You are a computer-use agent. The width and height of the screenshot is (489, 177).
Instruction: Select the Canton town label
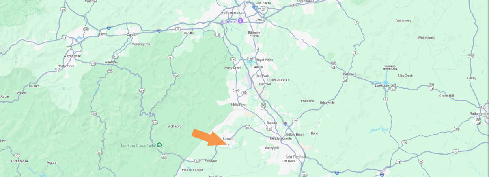[133, 34]
